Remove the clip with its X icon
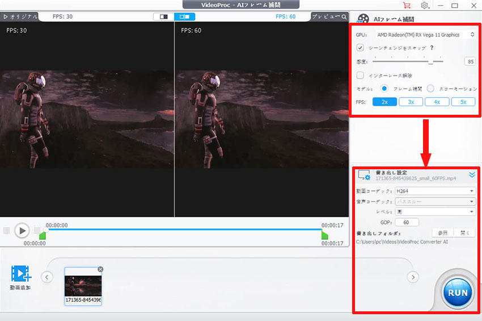This screenshot has width=482, height=321. coord(100,269)
